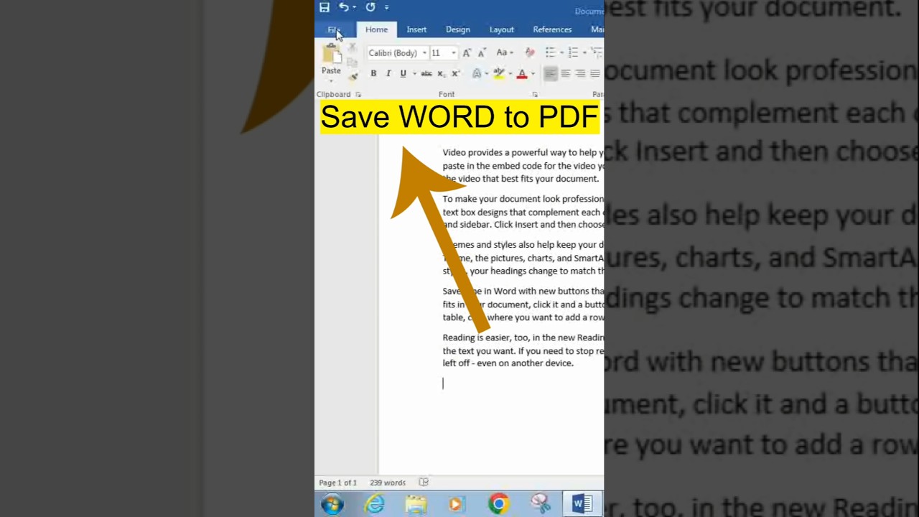The image size is (919, 517).
Task: Open the Windows Start button
Action: (332, 504)
